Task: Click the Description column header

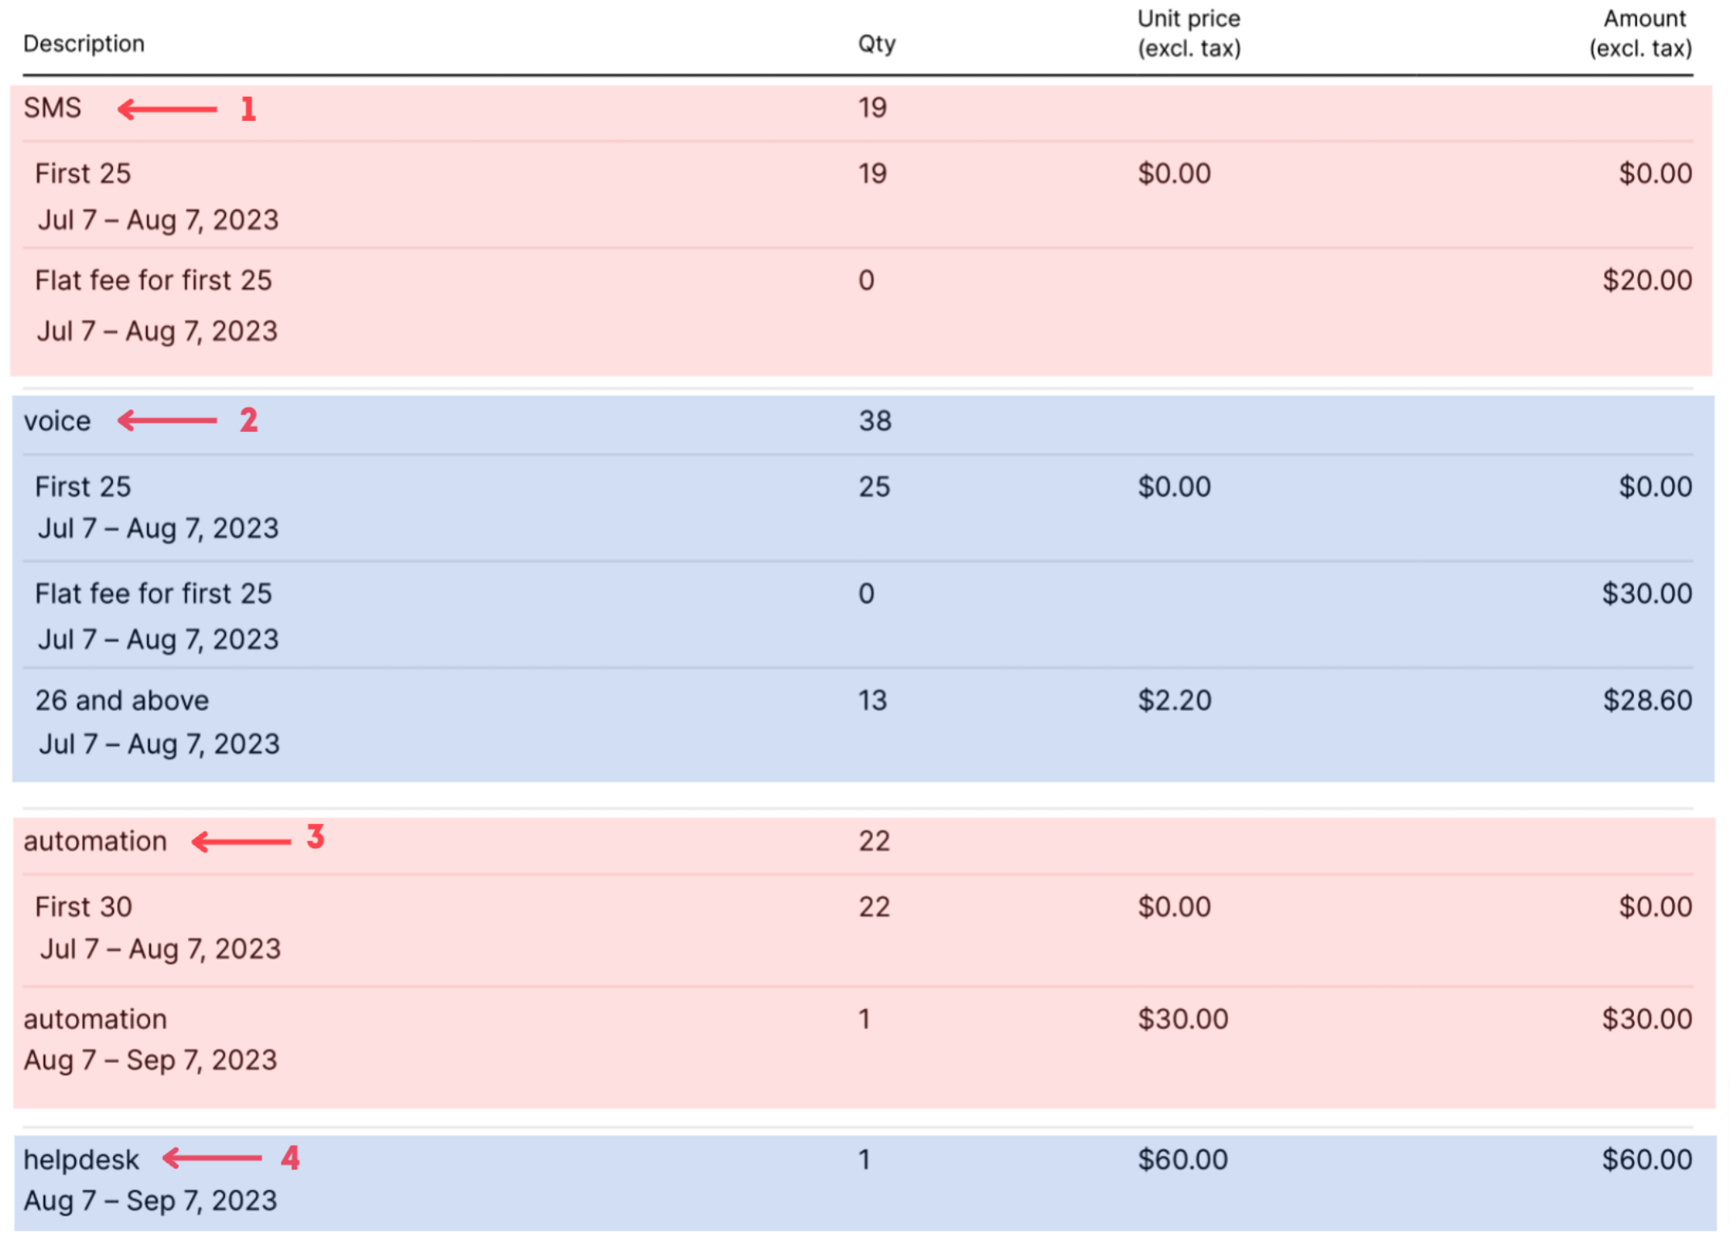Action: click(x=84, y=44)
